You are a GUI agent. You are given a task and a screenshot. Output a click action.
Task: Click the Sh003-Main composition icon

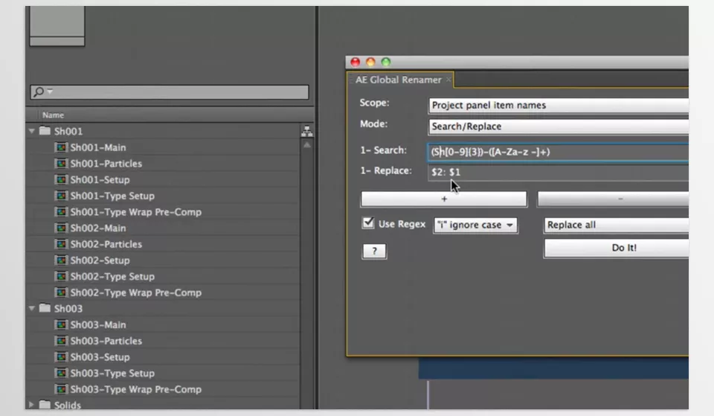coord(61,324)
